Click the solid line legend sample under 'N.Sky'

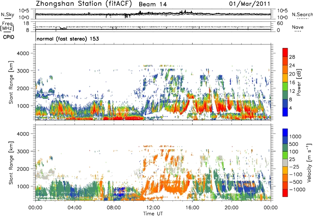pos(7,19)
